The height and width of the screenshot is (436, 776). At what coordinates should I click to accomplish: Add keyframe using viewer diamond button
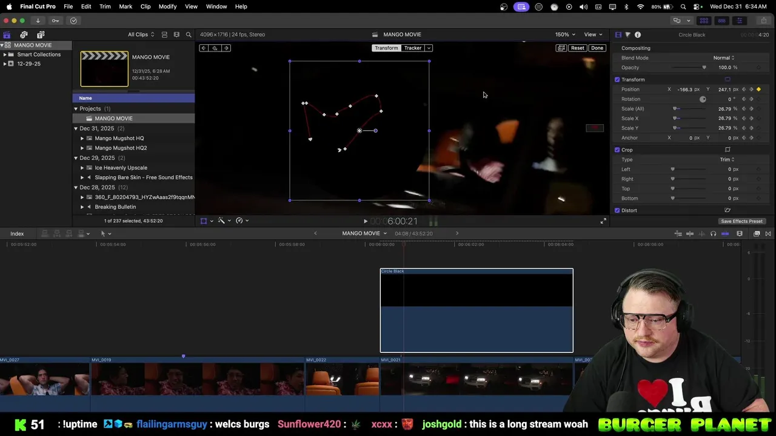tap(215, 48)
